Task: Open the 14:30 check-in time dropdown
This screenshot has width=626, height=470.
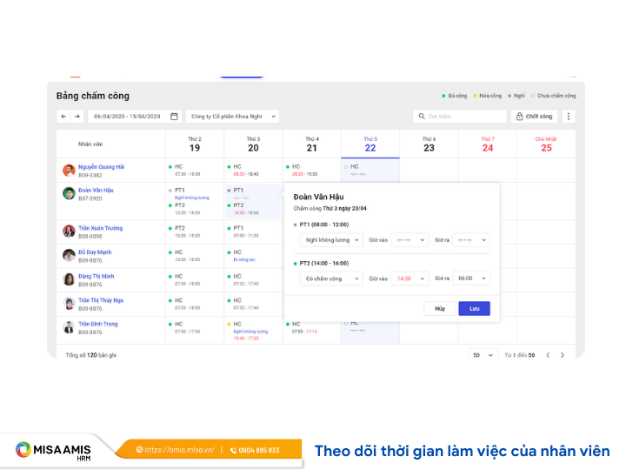Action: (410, 279)
